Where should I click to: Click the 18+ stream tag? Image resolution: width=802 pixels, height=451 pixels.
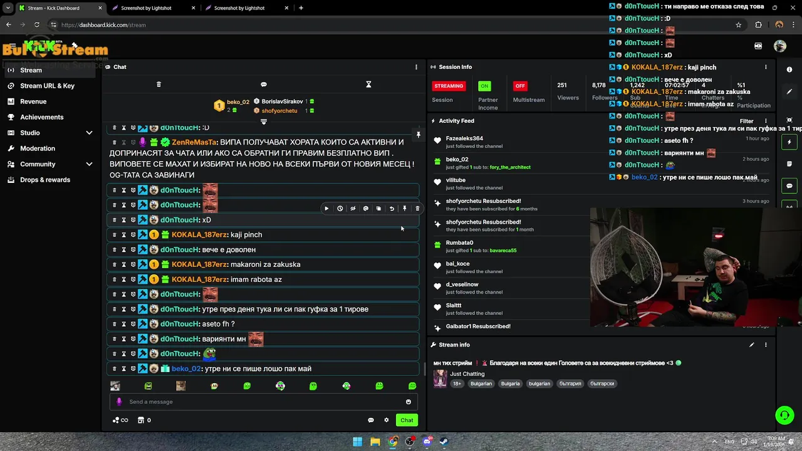click(x=457, y=383)
